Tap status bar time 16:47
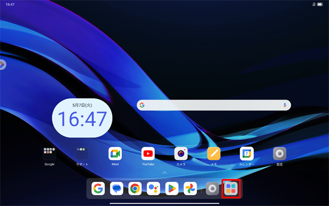This screenshot has width=329, height=206. click(10, 4)
